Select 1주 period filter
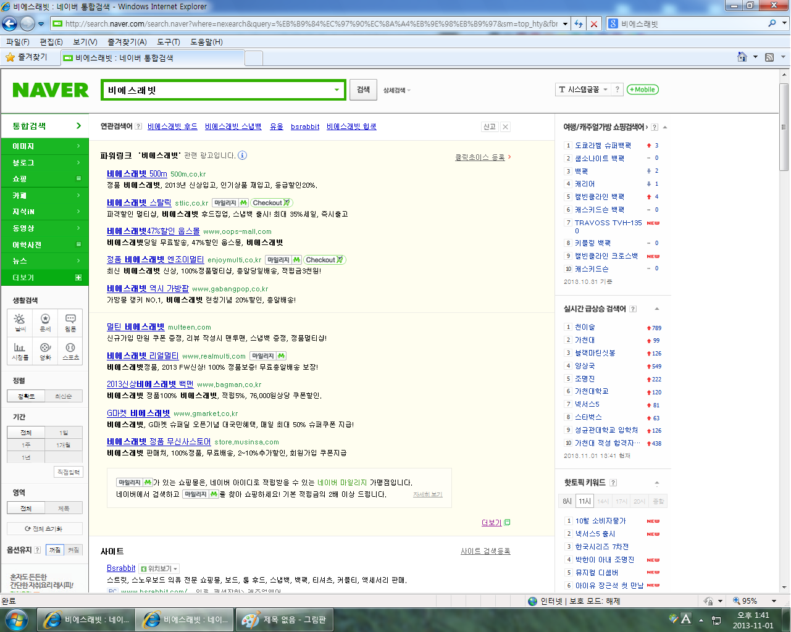The width and height of the screenshot is (791, 632). tap(26, 445)
